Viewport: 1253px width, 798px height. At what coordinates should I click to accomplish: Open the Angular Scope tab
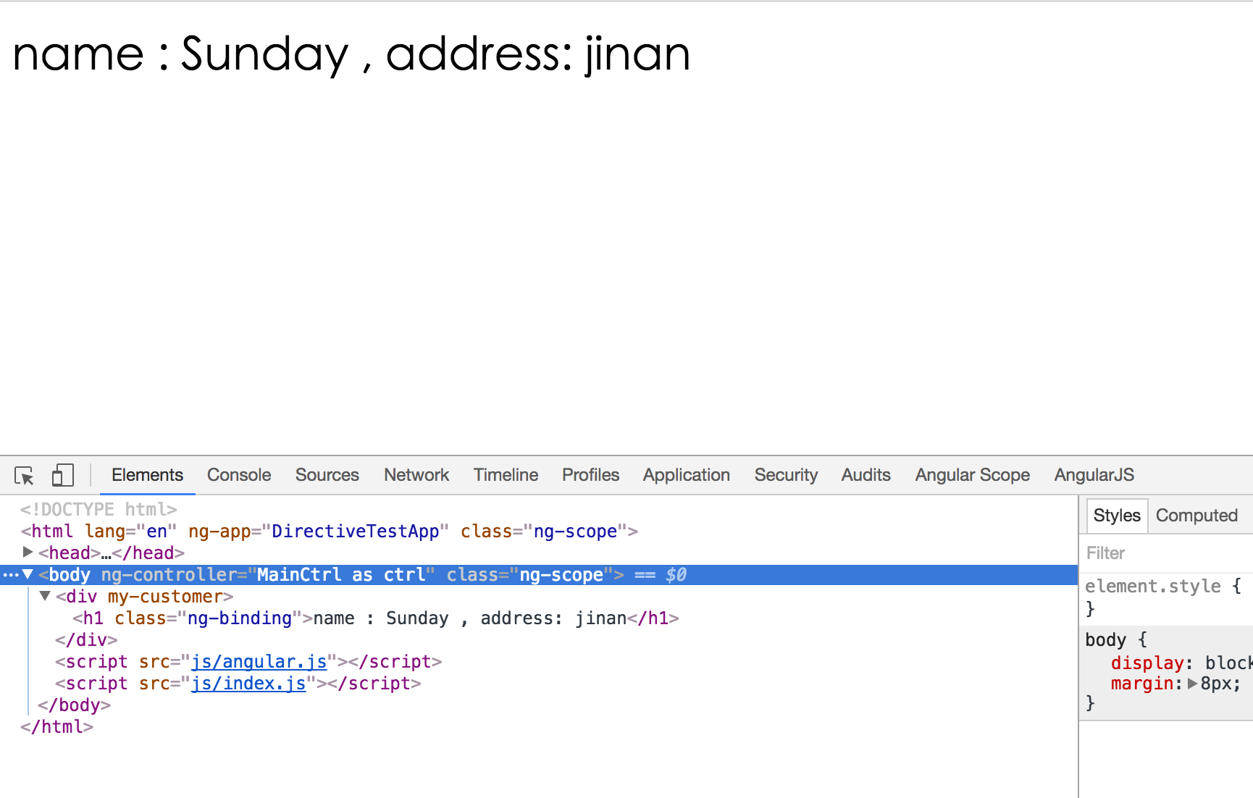[x=973, y=475]
